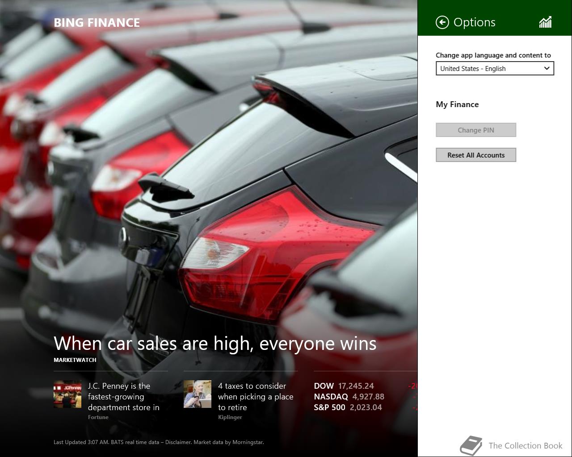The height and width of the screenshot is (457, 572).
Task: Click the J.C. Penney article thumbnail
Action: pos(67,394)
